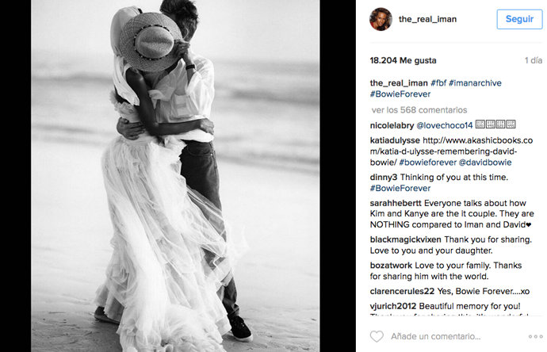The height and width of the screenshot is (352, 547).
Task: Expand ver los 568 comentarios
Action: click(x=419, y=110)
